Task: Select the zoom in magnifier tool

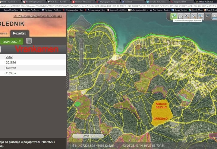Action: 187,16
